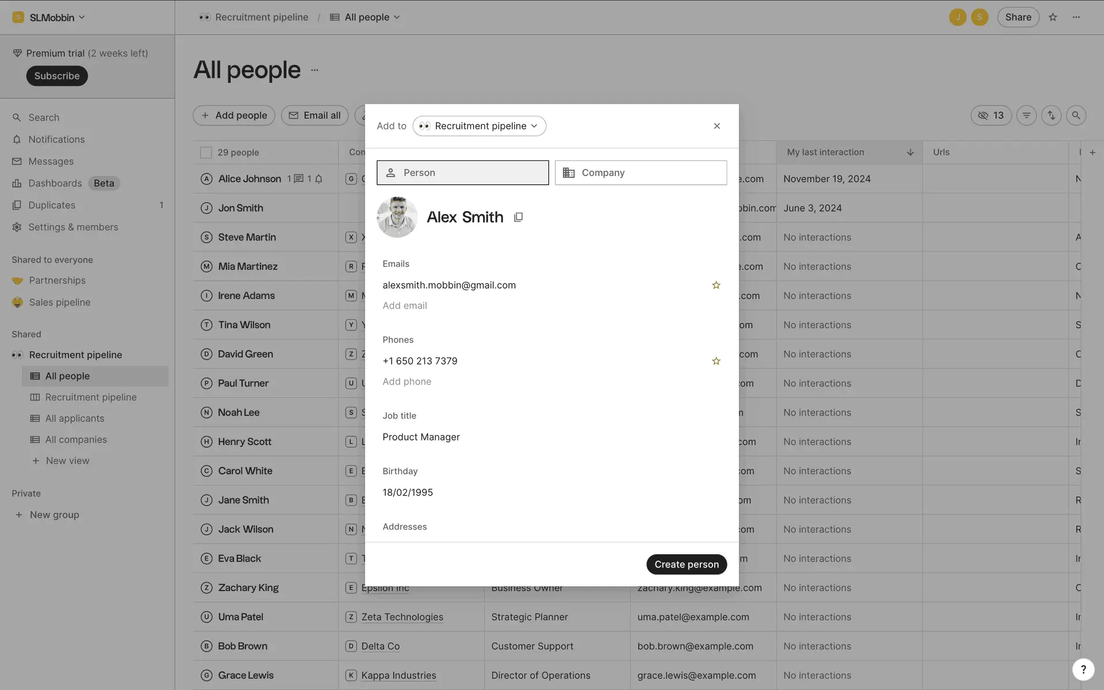This screenshot has height=690, width=1104.
Task: Close the add person dialog
Action: point(716,126)
